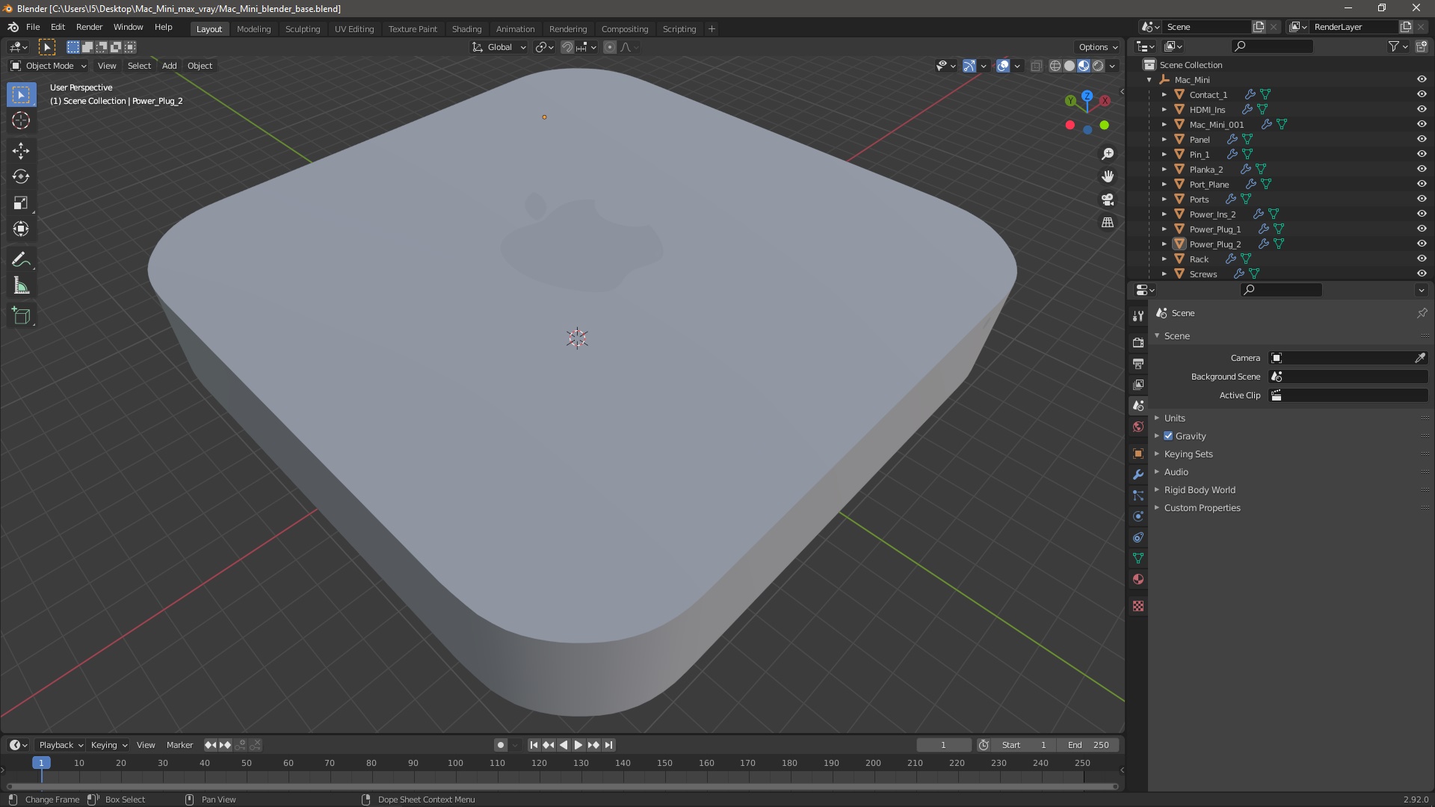Open the World properties tab
Viewport: 1435px width, 807px height.
coord(1138,427)
